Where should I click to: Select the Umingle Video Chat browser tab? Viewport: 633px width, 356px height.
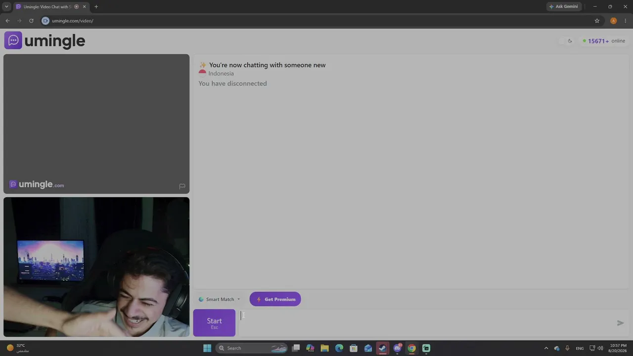click(47, 6)
